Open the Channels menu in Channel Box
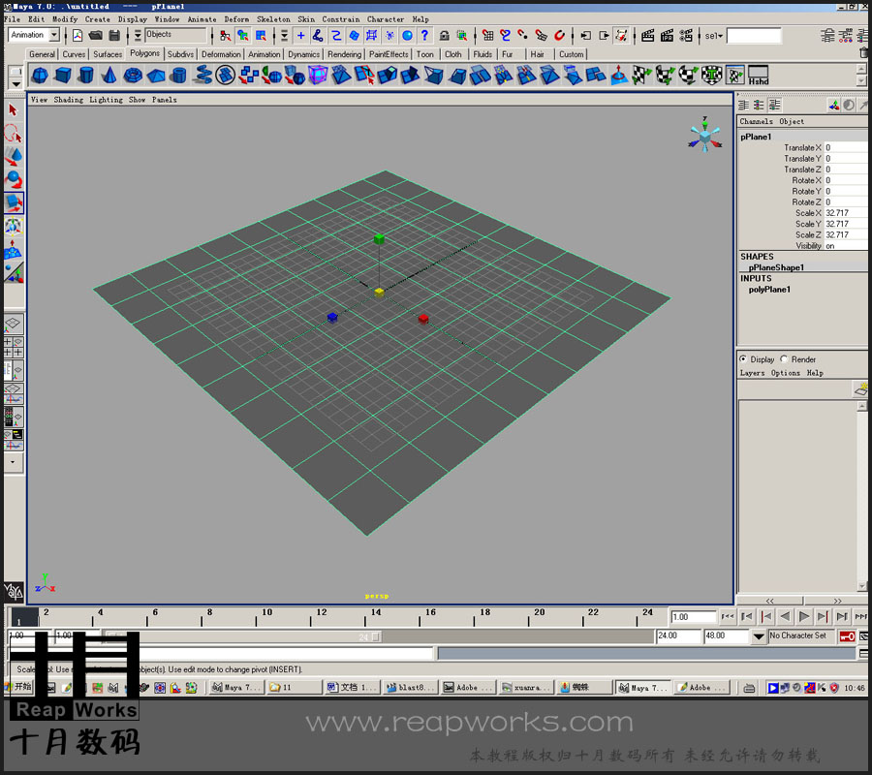 pos(756,121)
